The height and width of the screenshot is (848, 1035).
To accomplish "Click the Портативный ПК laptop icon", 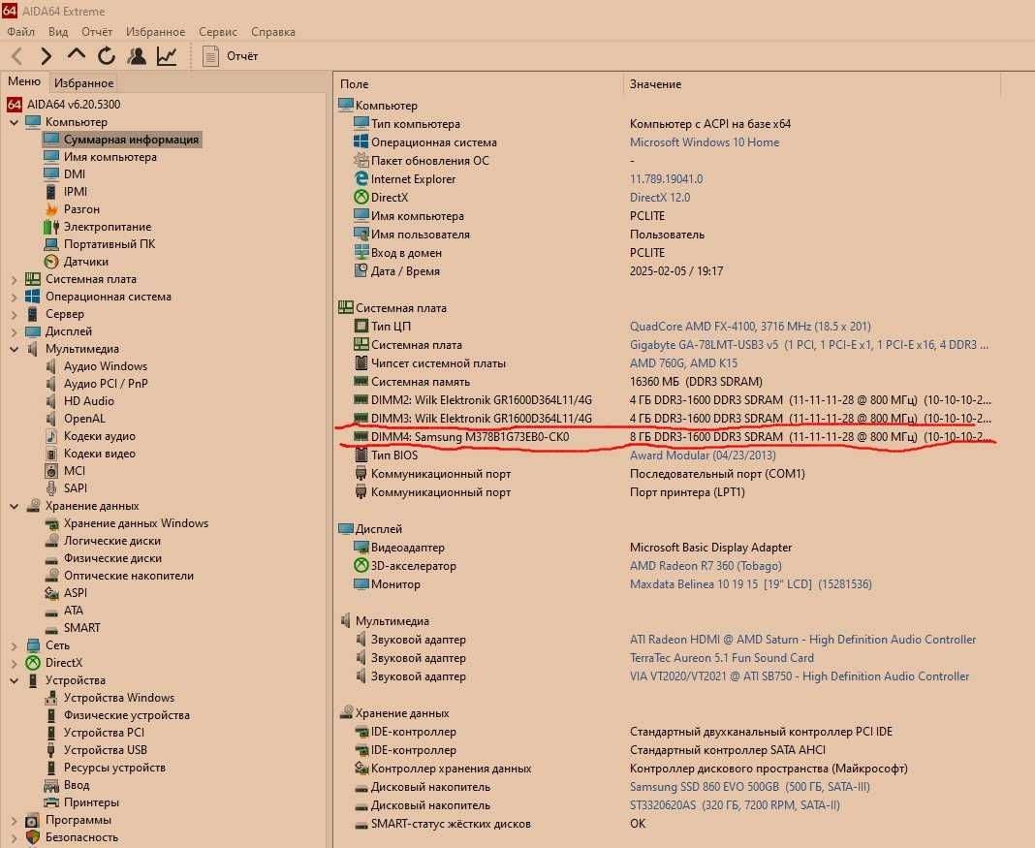I will point(50,244).
